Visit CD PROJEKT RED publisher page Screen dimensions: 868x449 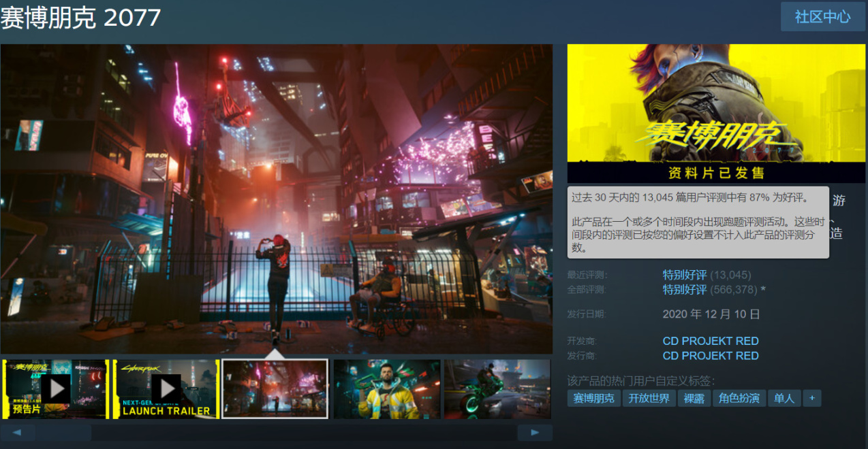pos(711,356)
